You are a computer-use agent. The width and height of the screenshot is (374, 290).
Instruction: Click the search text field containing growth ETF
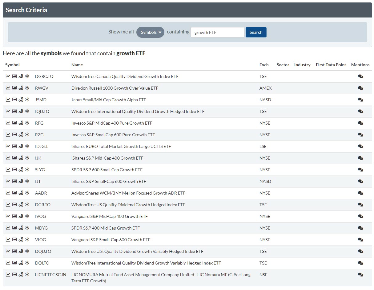(218, 32)
